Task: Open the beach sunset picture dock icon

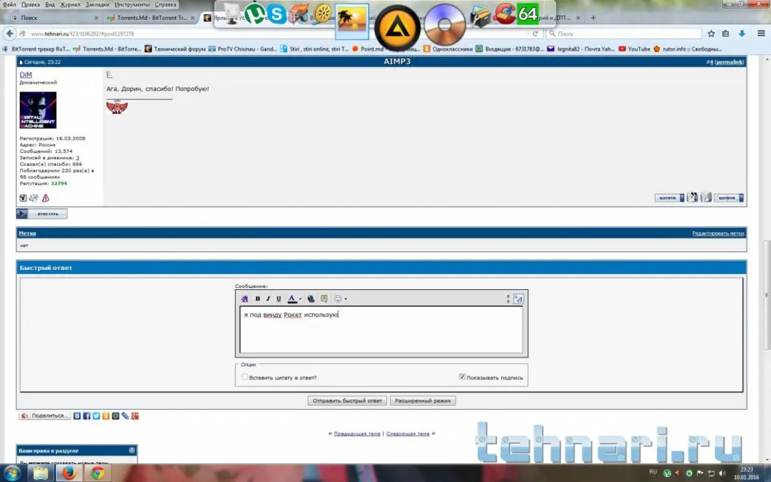Action: click(352, 22)
